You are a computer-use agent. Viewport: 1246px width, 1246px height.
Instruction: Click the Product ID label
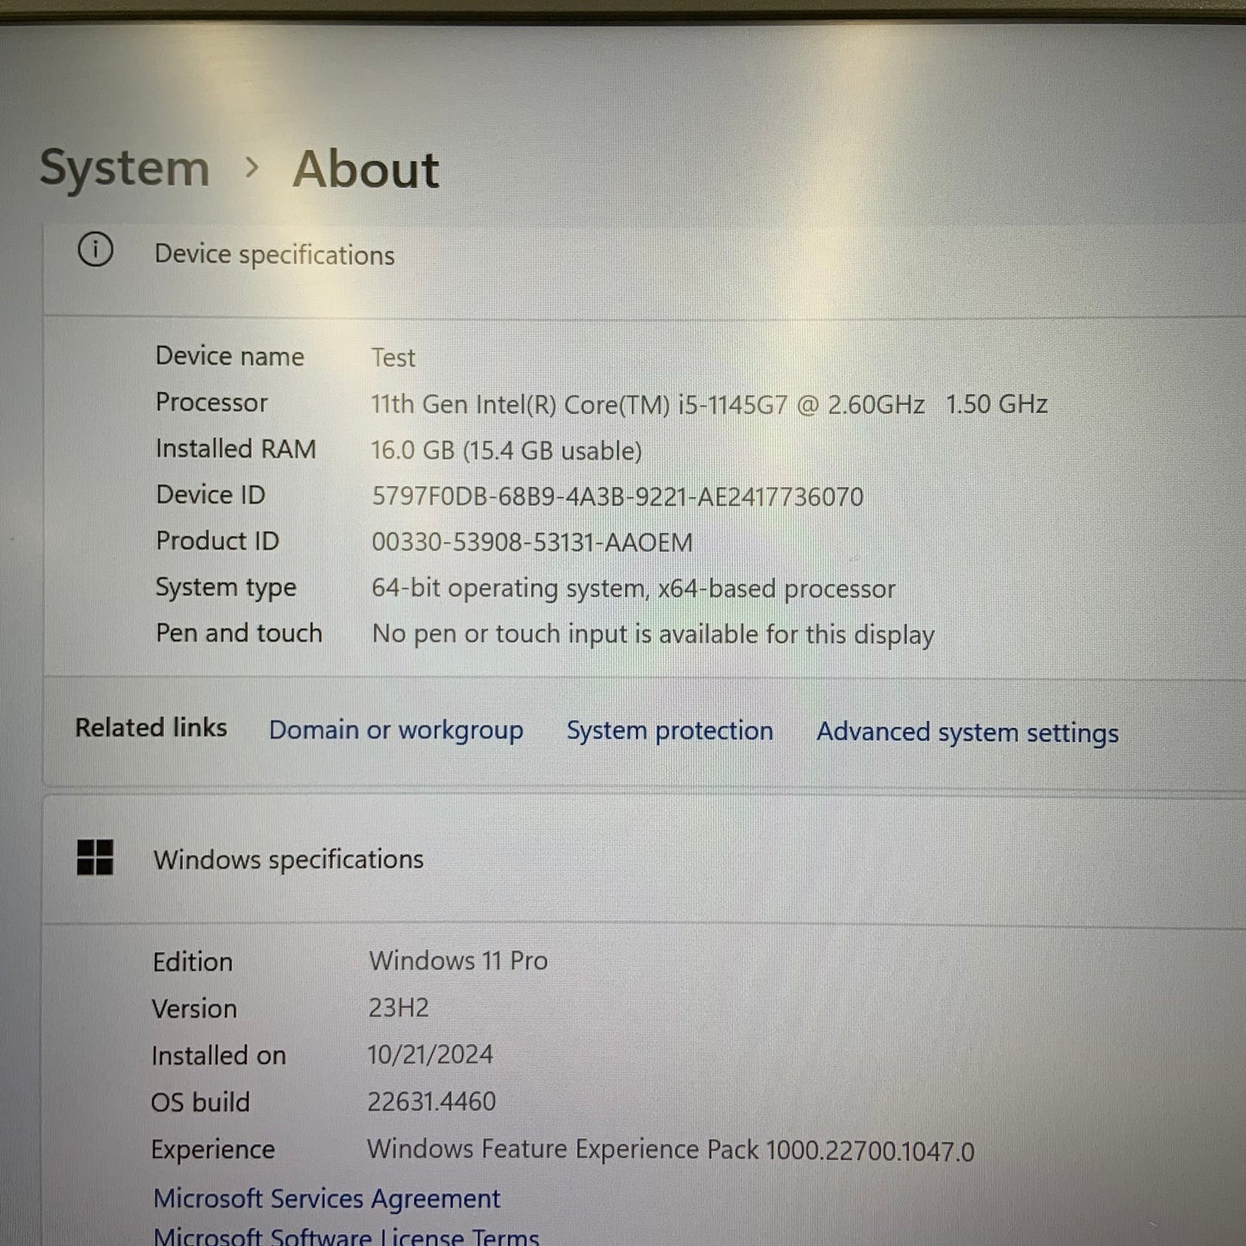[x=217, y=541]
